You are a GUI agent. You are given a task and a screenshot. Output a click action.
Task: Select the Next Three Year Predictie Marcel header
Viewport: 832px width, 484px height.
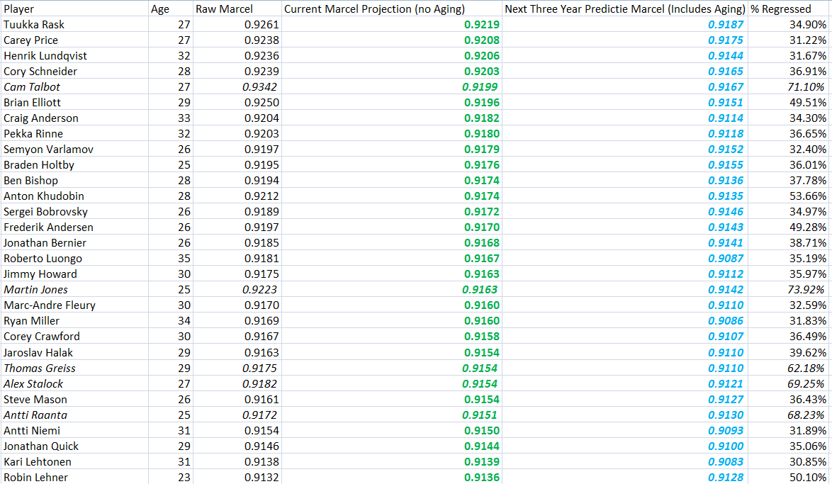click(624, 9)
